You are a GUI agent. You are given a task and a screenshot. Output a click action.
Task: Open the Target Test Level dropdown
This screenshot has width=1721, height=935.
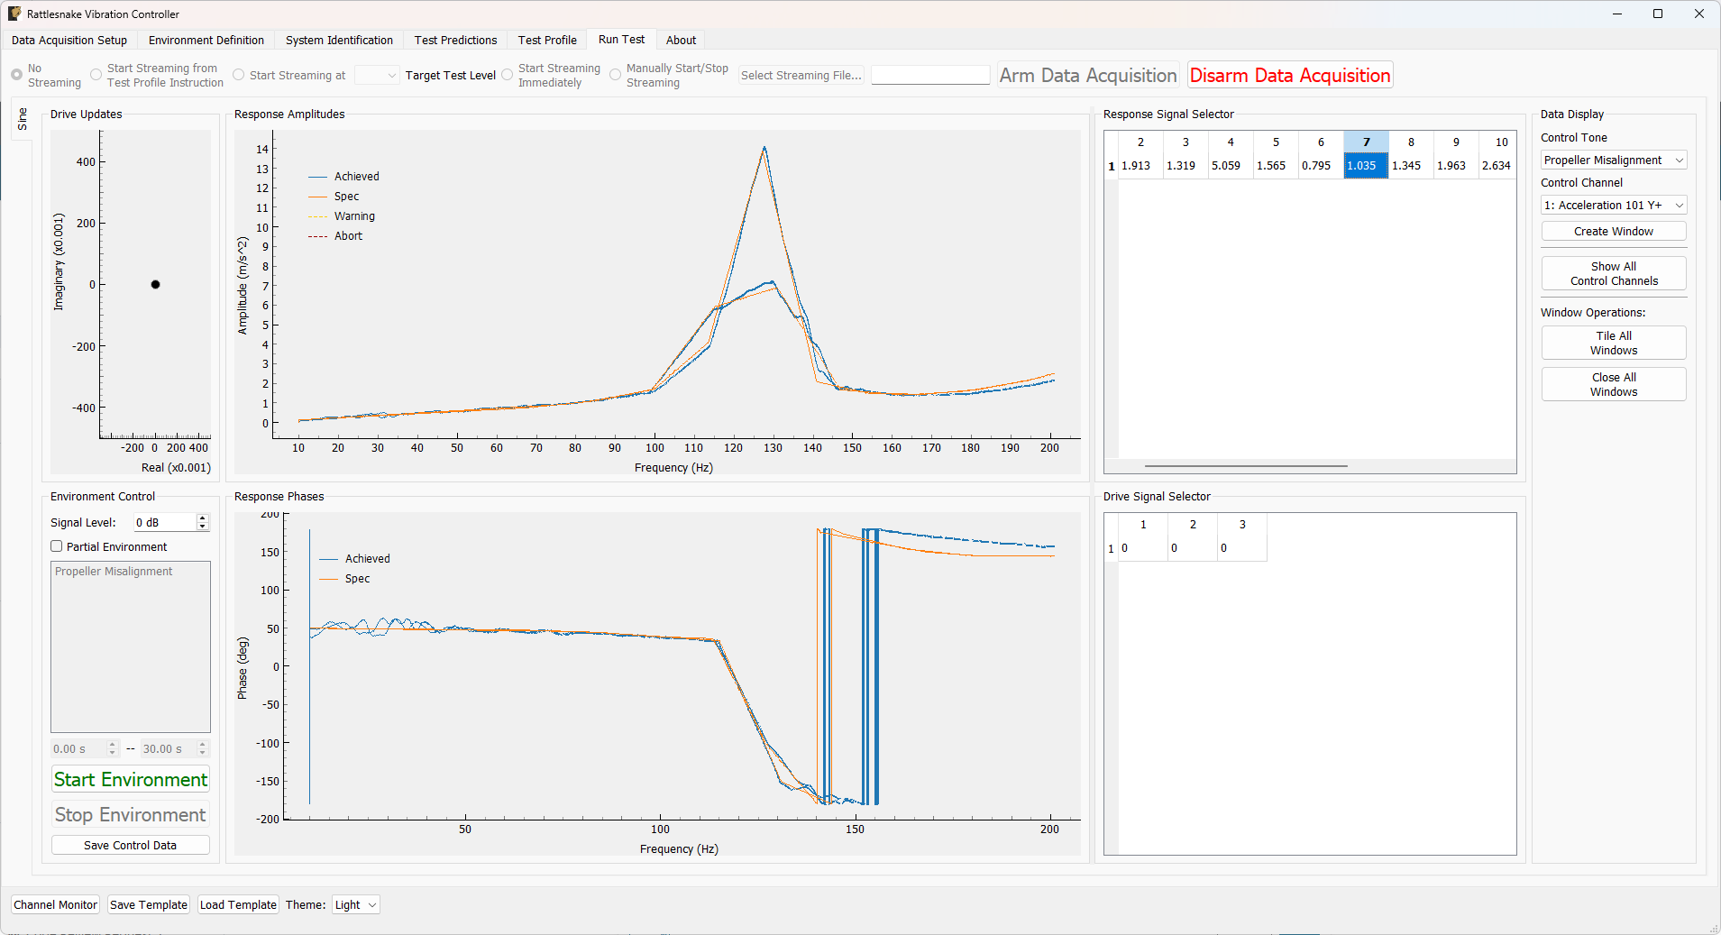377,76
